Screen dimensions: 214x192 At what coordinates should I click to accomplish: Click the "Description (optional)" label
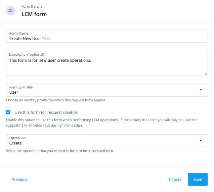tap(27, 54)
